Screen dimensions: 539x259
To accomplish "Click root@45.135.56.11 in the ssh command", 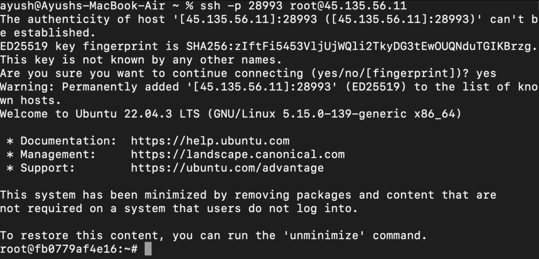I will [348, 6].
